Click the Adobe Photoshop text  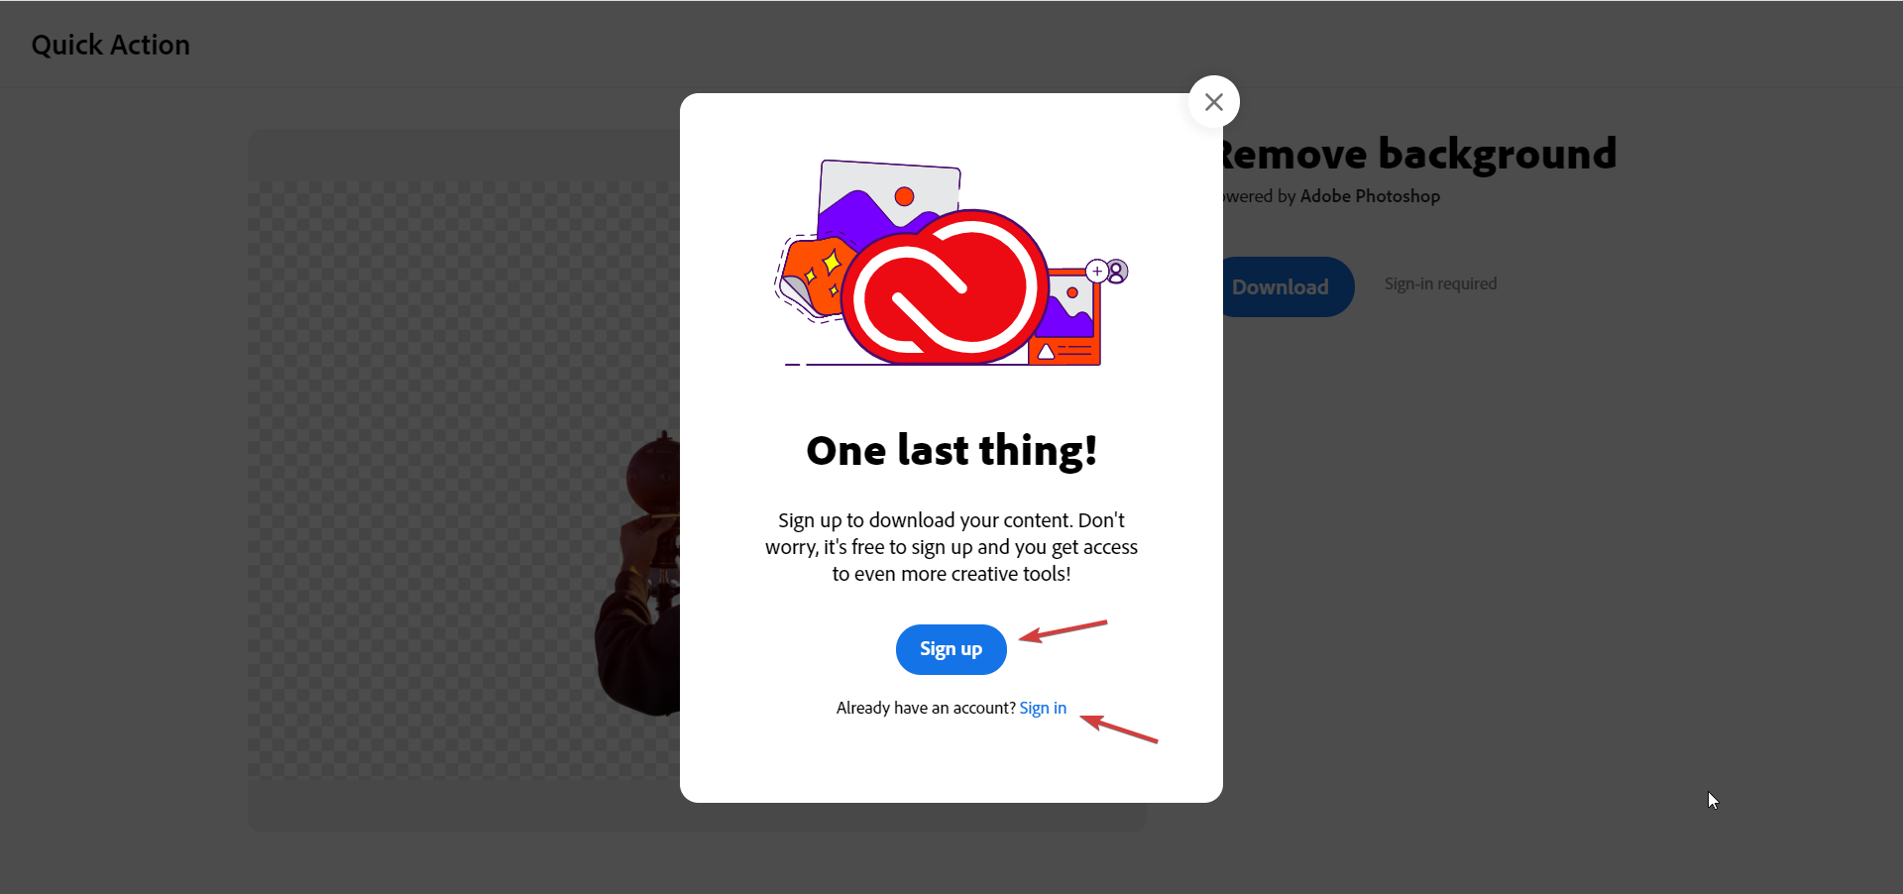pyautogui.click(x=1370, y=196)
